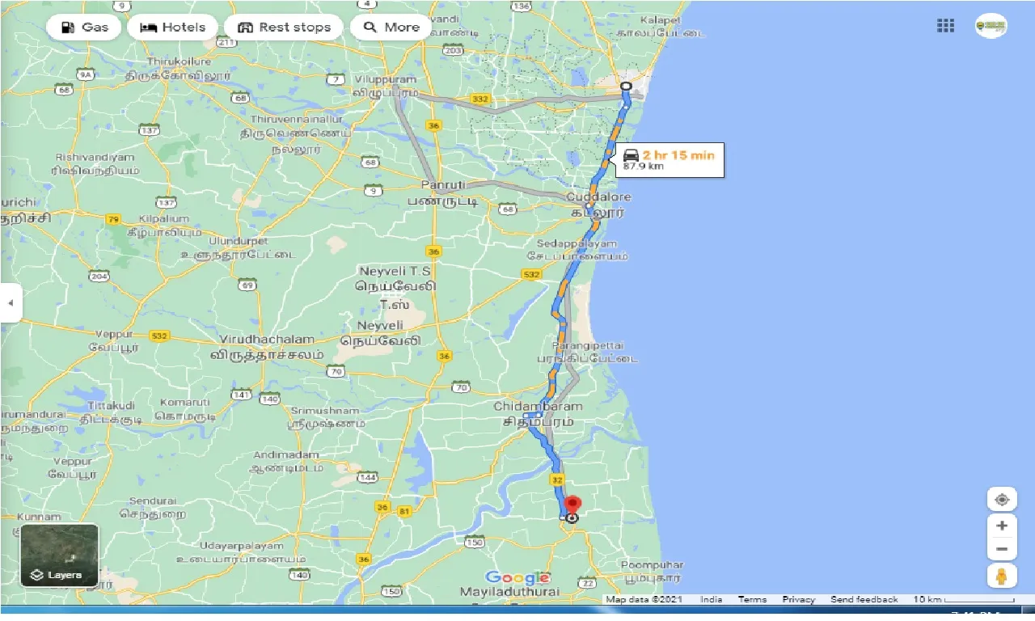Toggle satellite view using the Layers preview
The width and height of the screenshot is (1035, 621).
pyautogui.click(x=57, y=555)
